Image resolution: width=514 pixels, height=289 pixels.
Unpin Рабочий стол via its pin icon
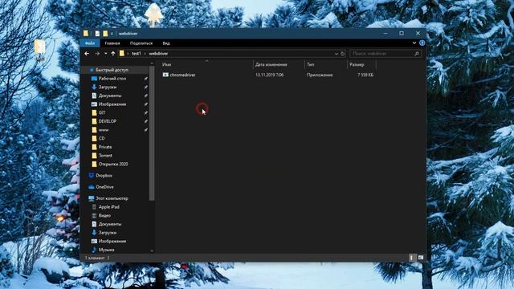146,79
